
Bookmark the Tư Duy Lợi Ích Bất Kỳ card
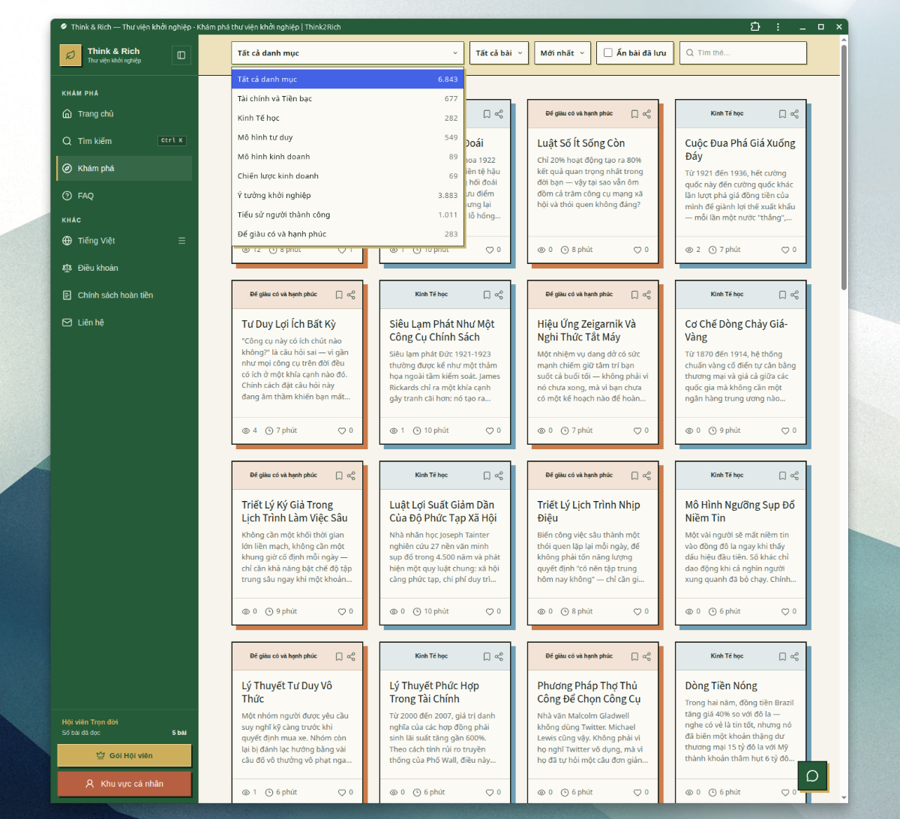(339, 295)
